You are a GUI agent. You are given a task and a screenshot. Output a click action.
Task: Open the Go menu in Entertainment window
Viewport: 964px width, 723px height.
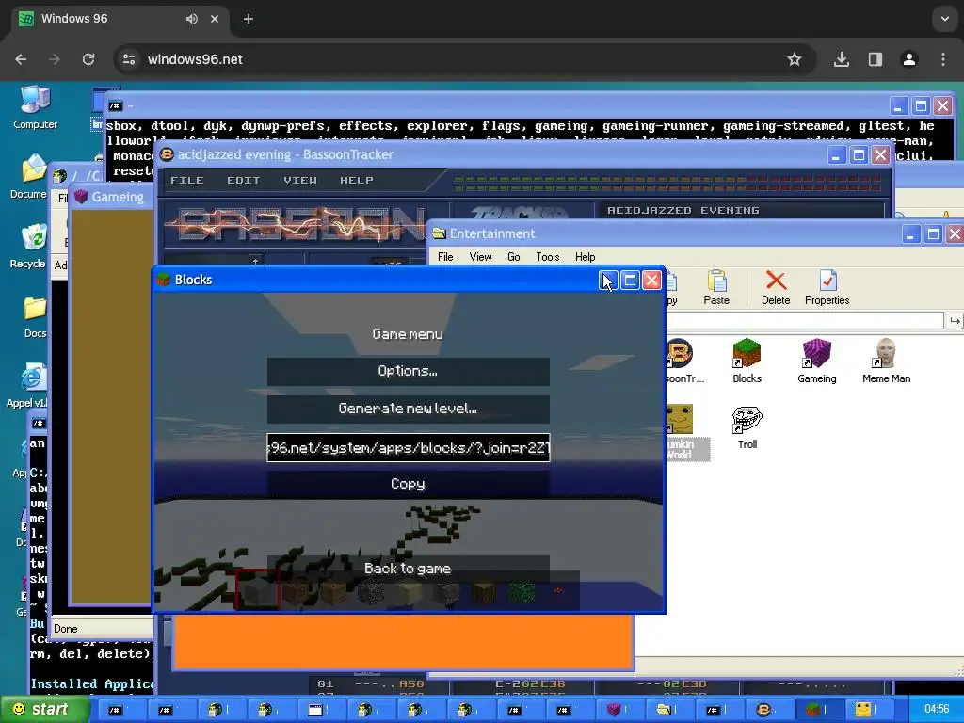tap(513, 257)
